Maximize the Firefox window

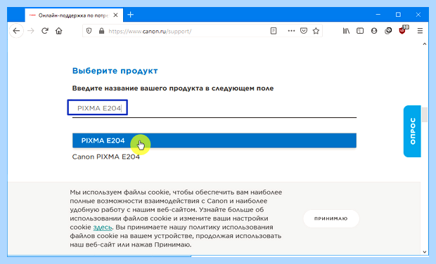(398, 15)
